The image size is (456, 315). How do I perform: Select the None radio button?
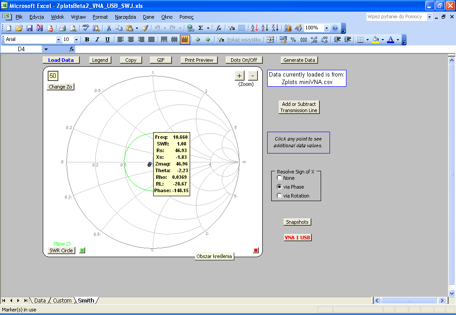(x=280, y=178)
